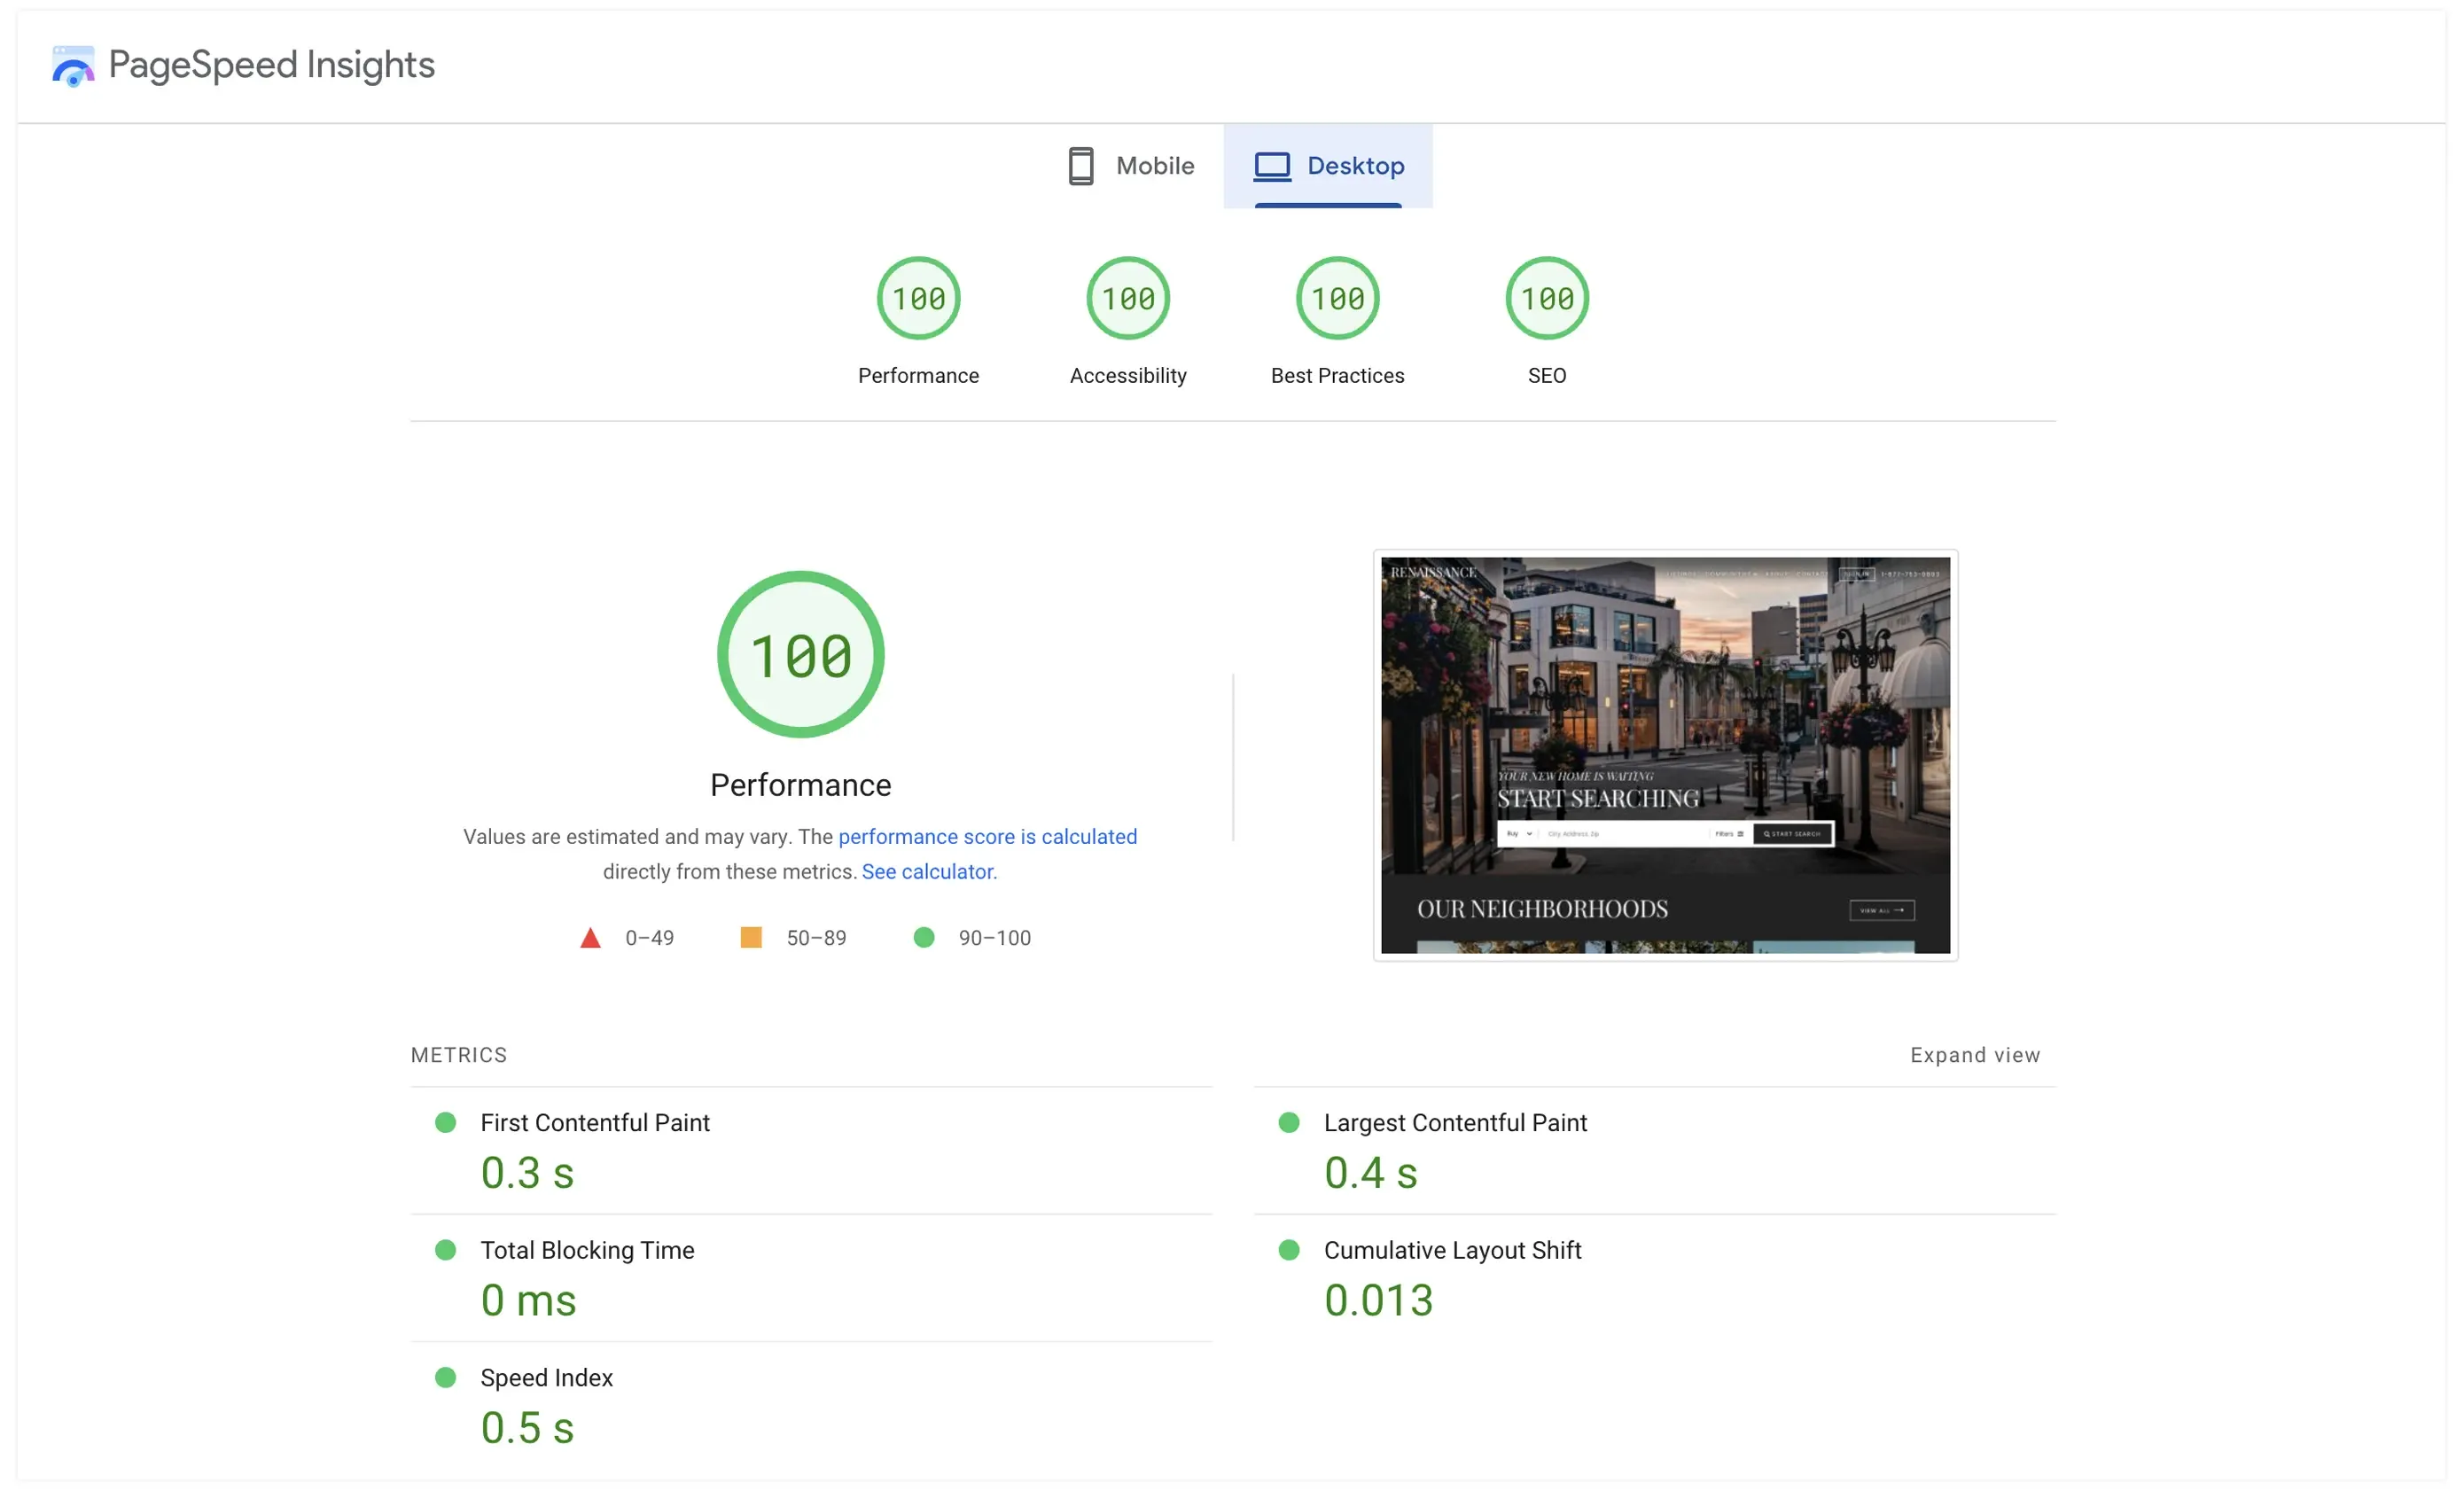Click the performance score link

(986, 836)
